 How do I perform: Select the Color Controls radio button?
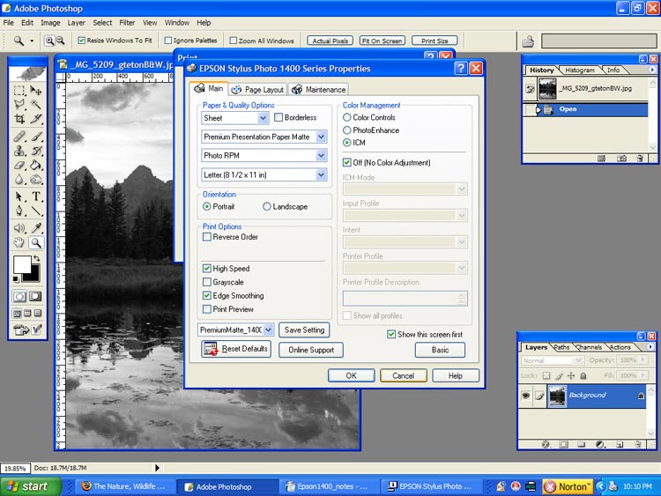(347, 117)
